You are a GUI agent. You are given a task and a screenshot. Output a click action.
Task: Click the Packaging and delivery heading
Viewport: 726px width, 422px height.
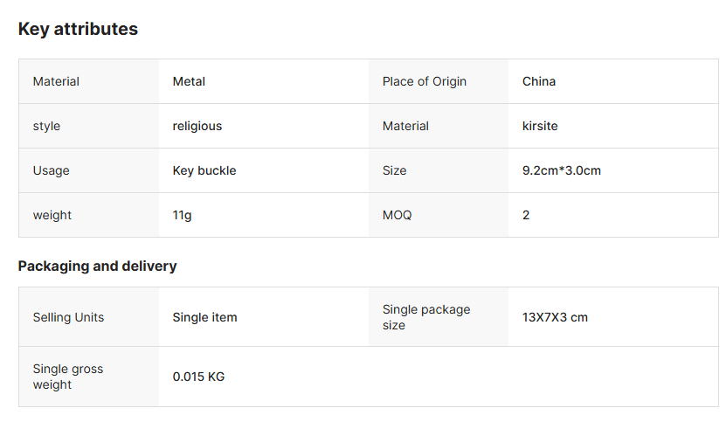click(x=97, y=266)
